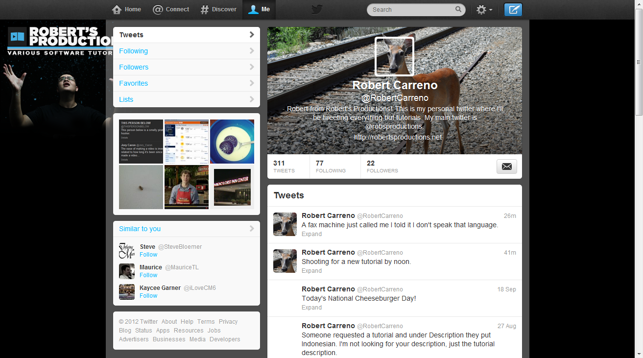Open the footer Status link
This screenshot has width=643, height=358.
pos(143,331)
